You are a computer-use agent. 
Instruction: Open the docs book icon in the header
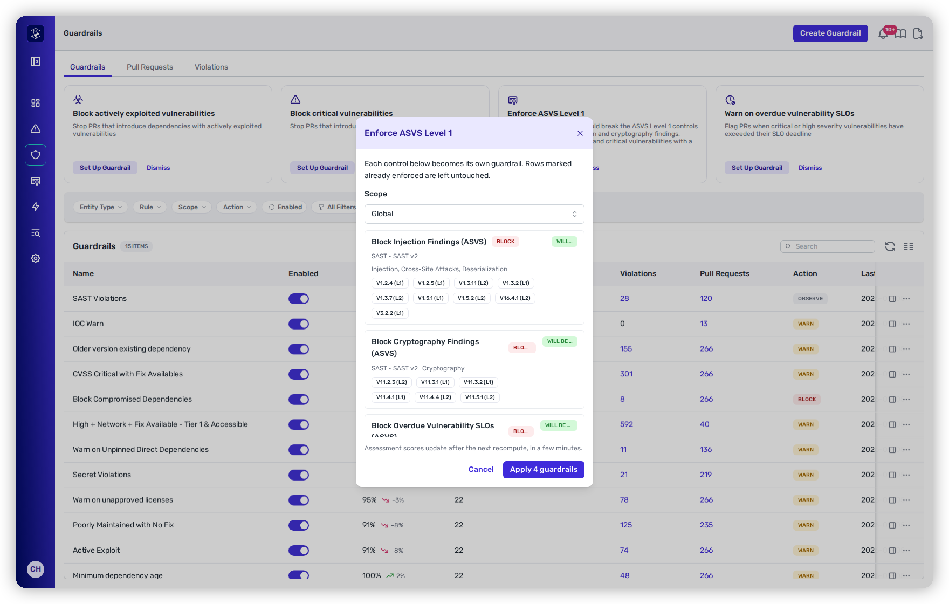tap(900, 33)
